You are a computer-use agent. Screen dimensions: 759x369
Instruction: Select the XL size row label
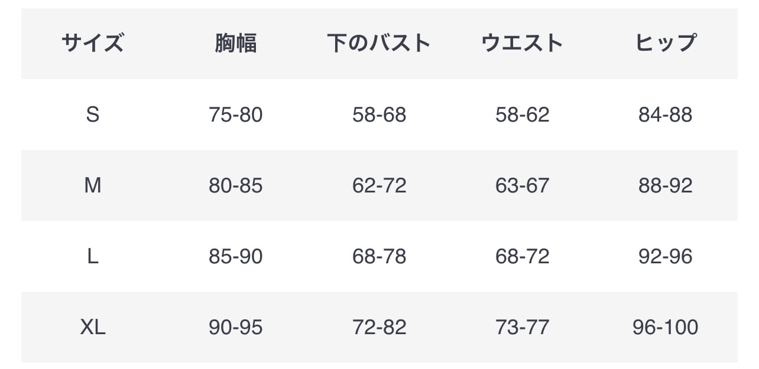(x=93, y=326)
